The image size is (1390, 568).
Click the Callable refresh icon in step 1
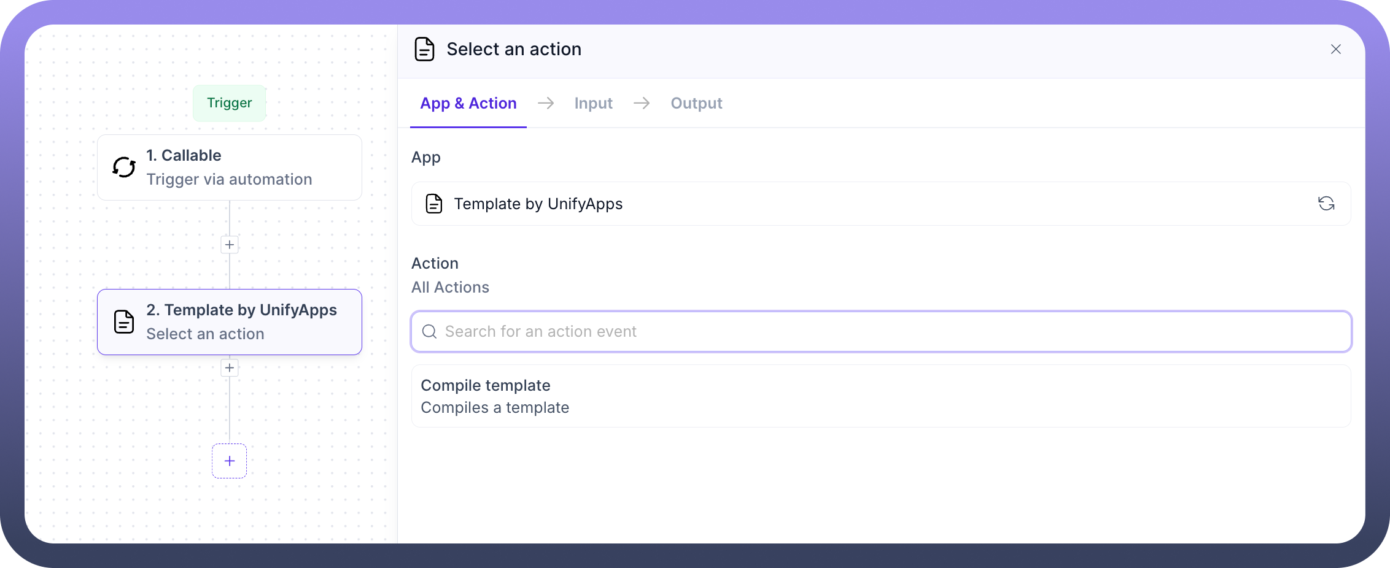point(124,167)
